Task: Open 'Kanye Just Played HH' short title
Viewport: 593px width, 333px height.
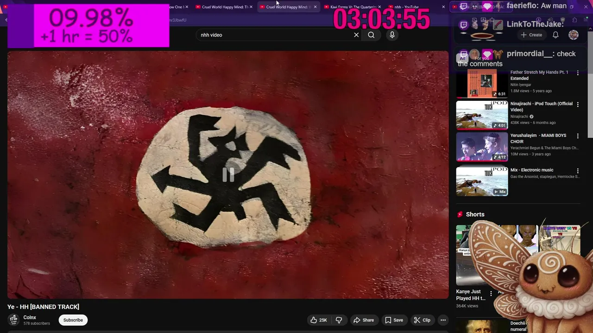Action: click(471, 295)
